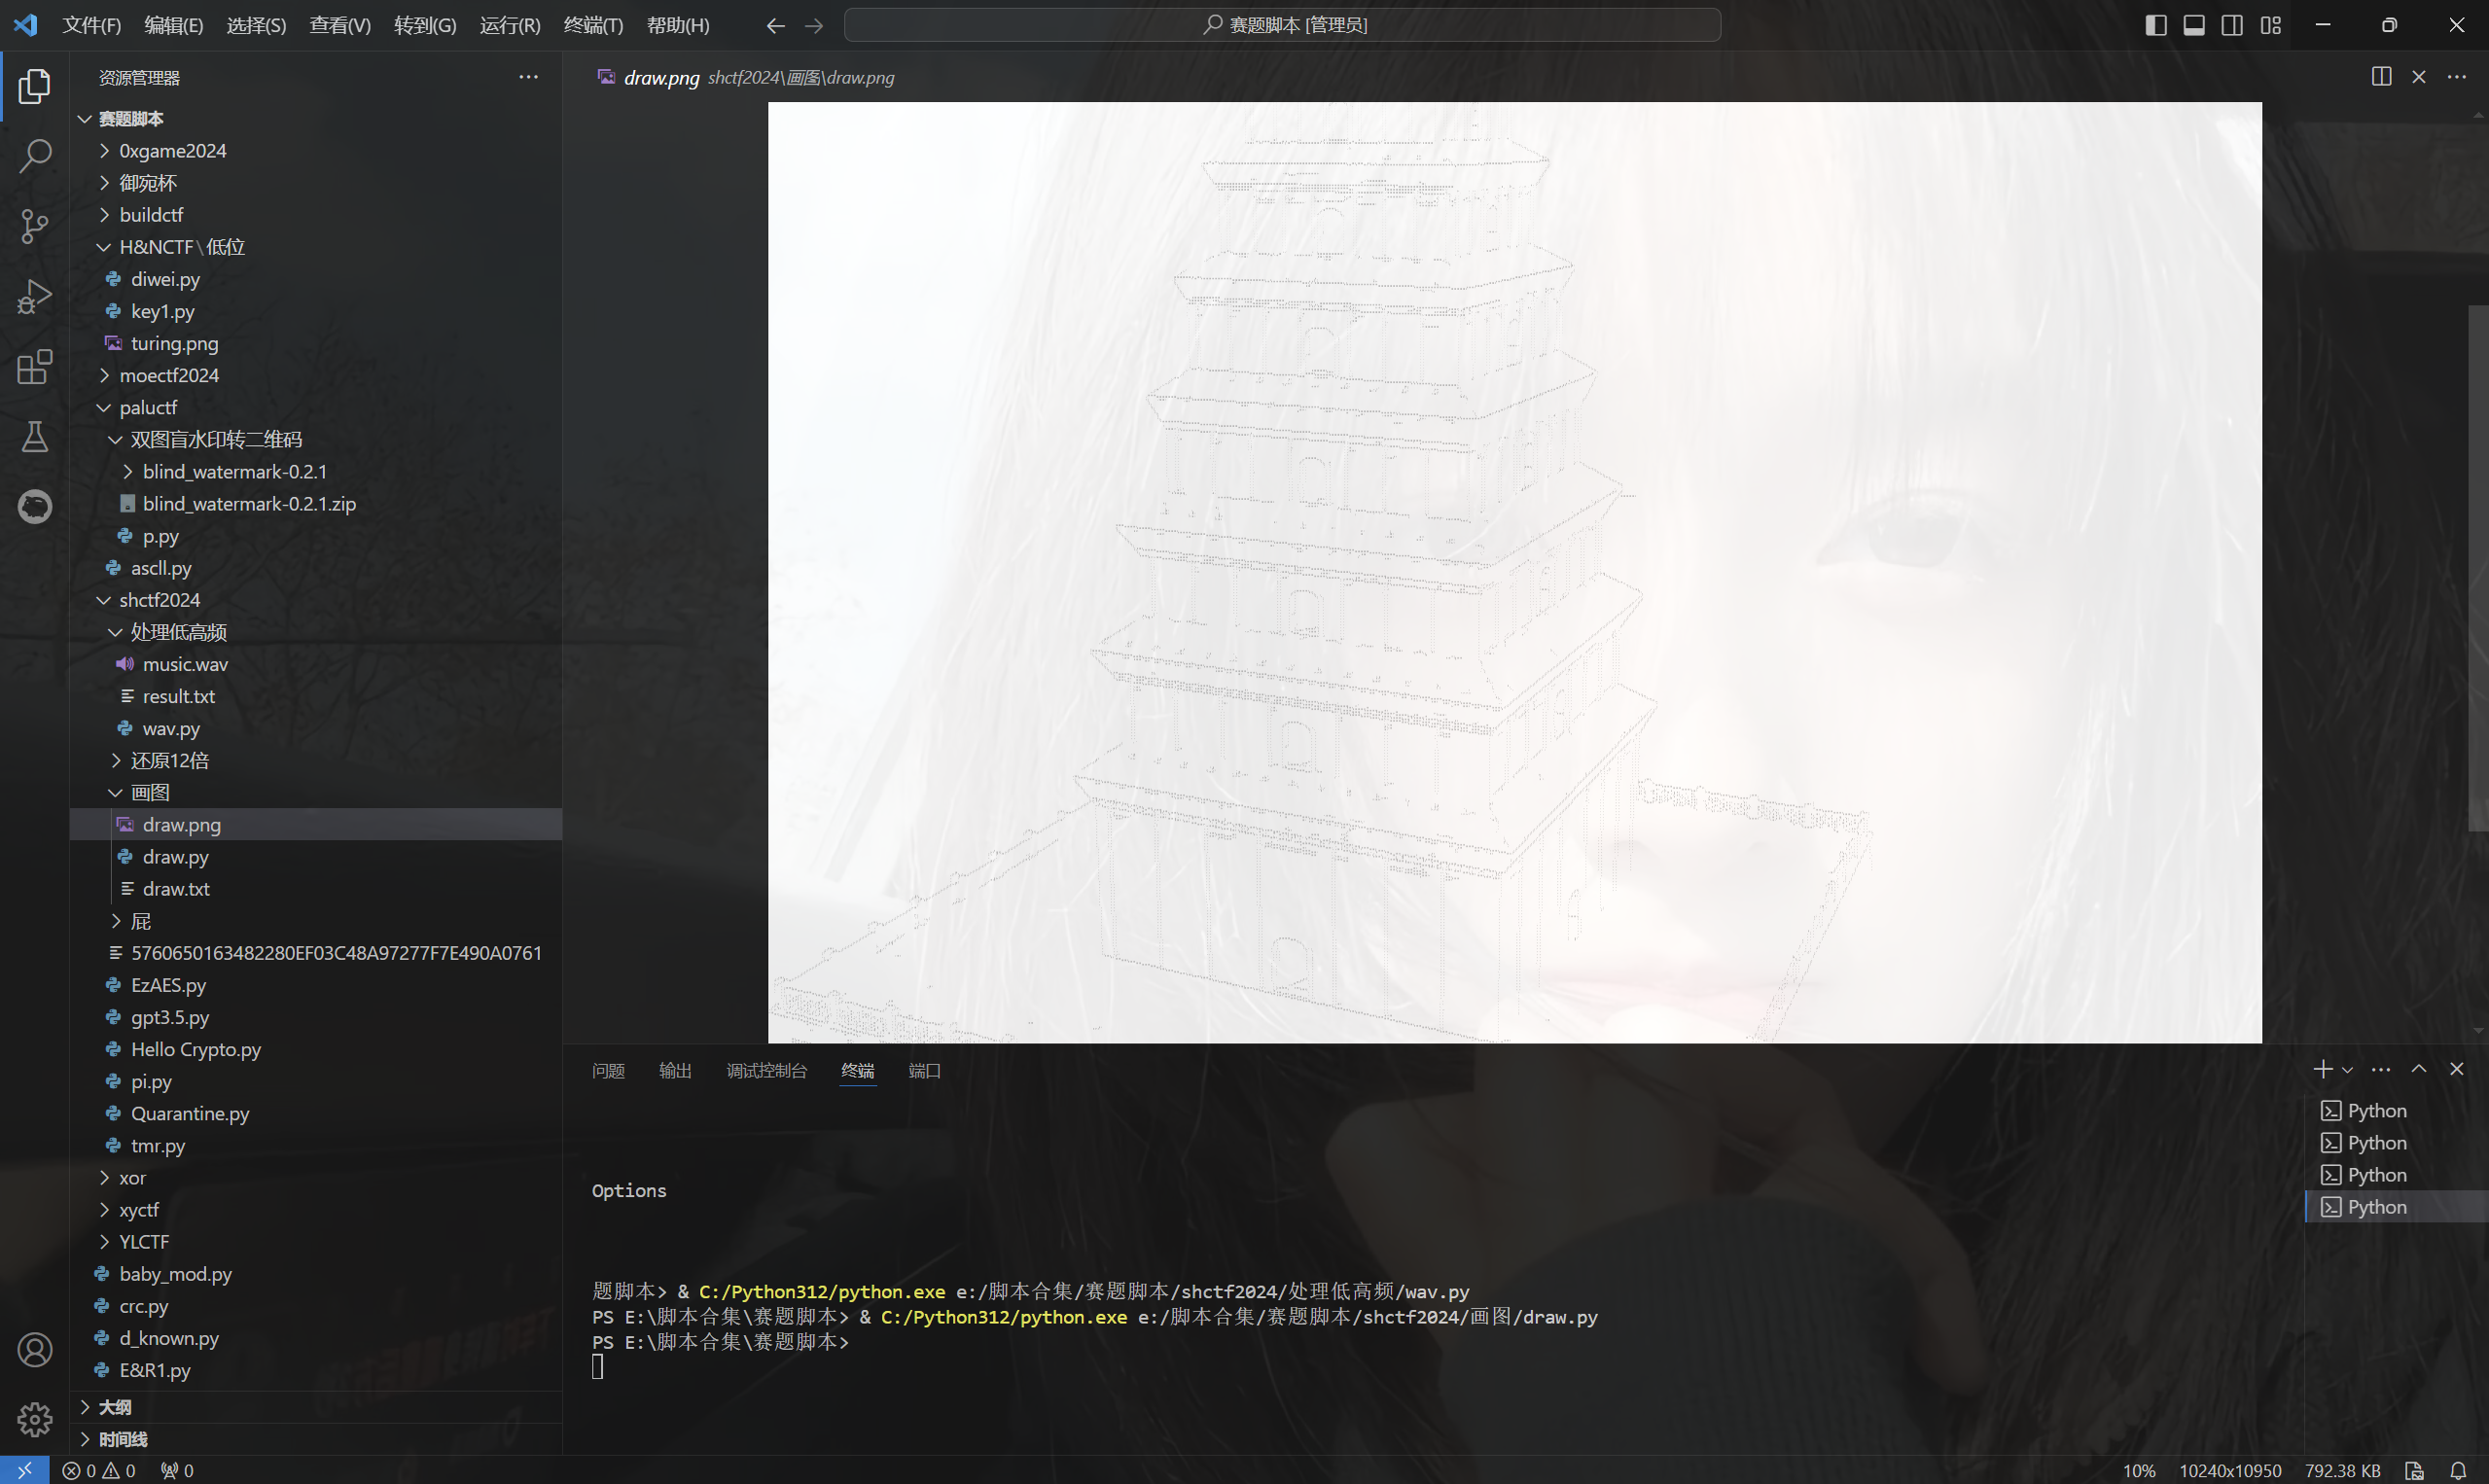
Task: Collapse the shctf2024 folder
Action: click(315, 600)
